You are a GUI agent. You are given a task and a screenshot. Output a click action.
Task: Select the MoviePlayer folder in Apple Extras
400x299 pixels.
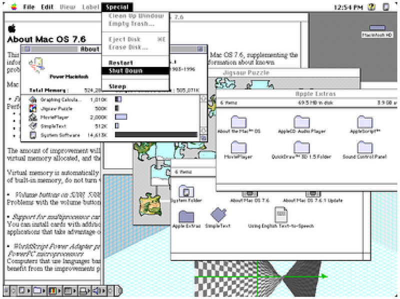239,147
